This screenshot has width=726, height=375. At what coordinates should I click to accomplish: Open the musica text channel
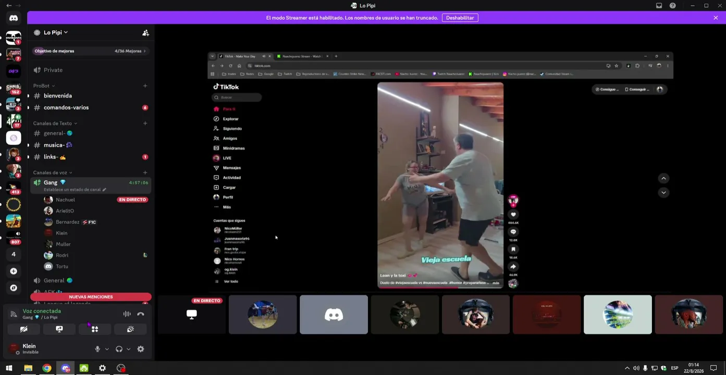click(91, 145)
